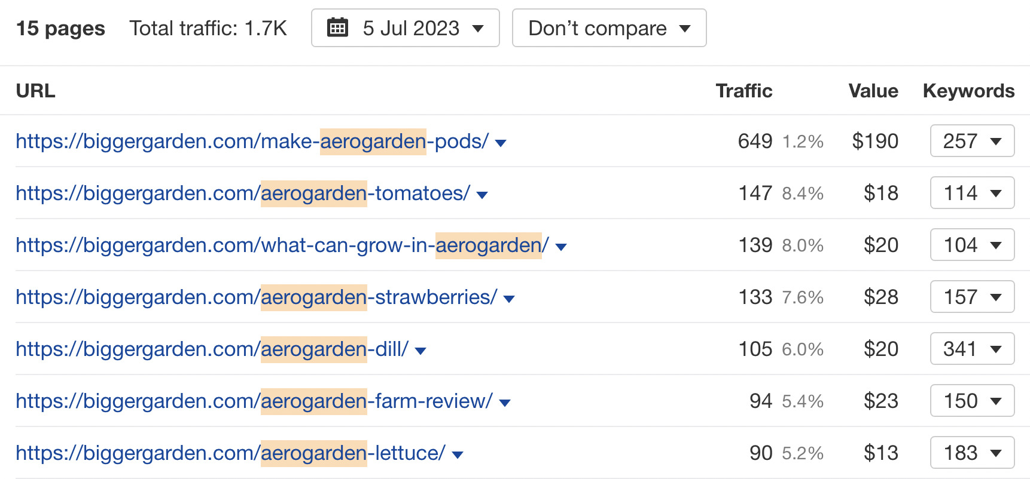Open the 183 keywords dropdown for aerogarden-lettuce
The height and width of the screenshot is (479, 1030).
click(971, 453)
